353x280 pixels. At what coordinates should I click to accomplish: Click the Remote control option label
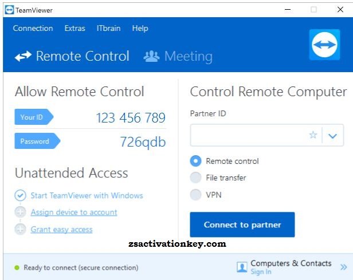[x=232, y=161]
